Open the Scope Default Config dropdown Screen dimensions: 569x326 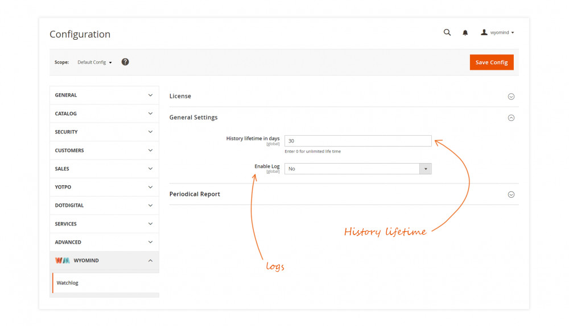pyautogui.click(x=94, y=62)
